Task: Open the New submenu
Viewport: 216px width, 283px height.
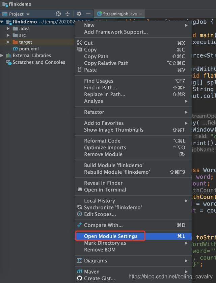Action: tap(89, 25)
